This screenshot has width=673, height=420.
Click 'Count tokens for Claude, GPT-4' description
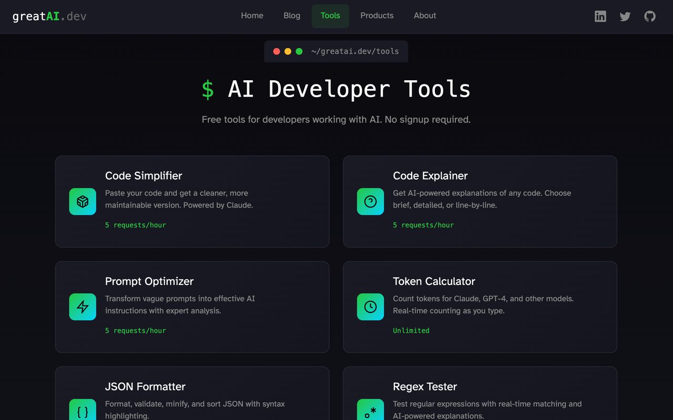click(x=483, y=304)
